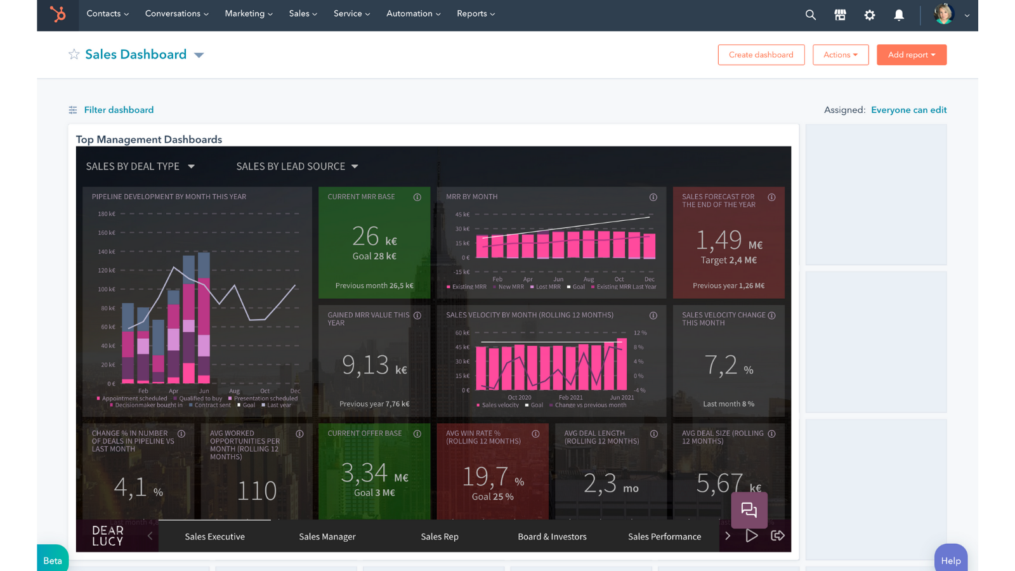Click the export/share icon in the bottom bar
Screen dimensions: 1015x571
[x=778, y=535]
